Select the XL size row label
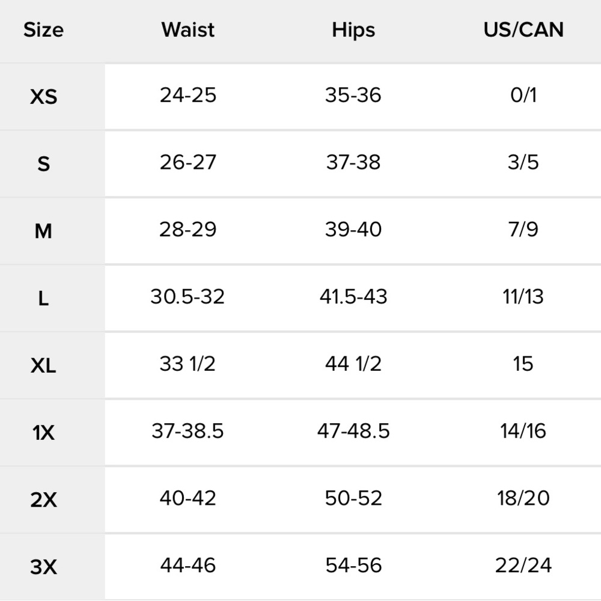The image size is (601, 601). tap(43, 365)
